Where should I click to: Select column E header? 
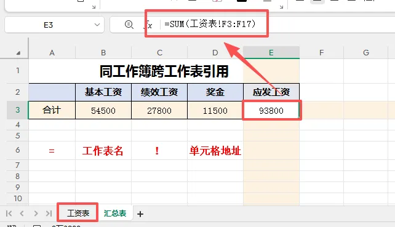[x=271, y=53]
